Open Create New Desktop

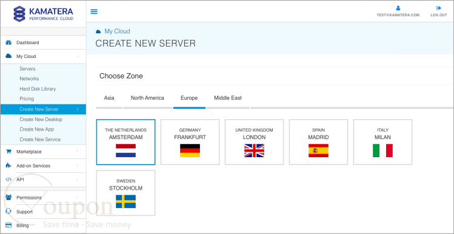pos(41,119)
